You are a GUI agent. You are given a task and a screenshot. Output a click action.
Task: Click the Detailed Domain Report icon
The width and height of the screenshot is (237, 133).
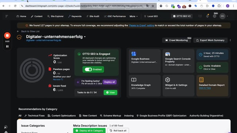201,80
